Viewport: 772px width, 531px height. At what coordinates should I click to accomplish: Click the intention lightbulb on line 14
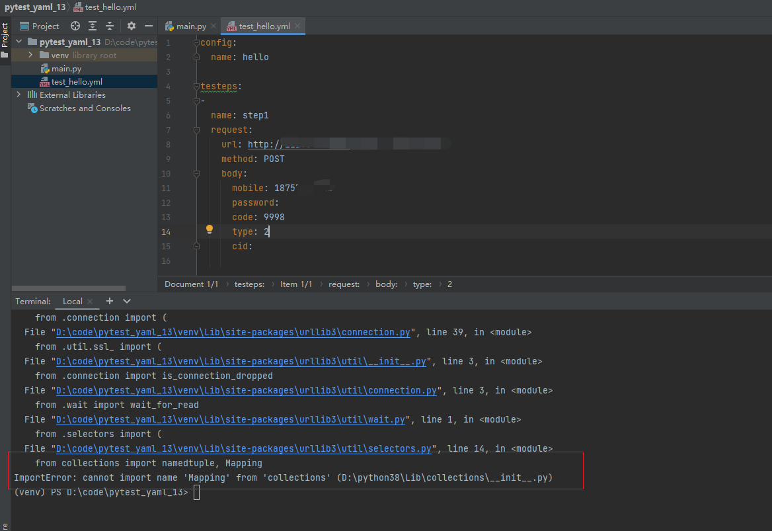(209, 229)
